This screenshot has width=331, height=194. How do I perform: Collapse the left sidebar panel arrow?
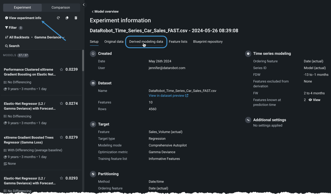(x=84, y=5)
